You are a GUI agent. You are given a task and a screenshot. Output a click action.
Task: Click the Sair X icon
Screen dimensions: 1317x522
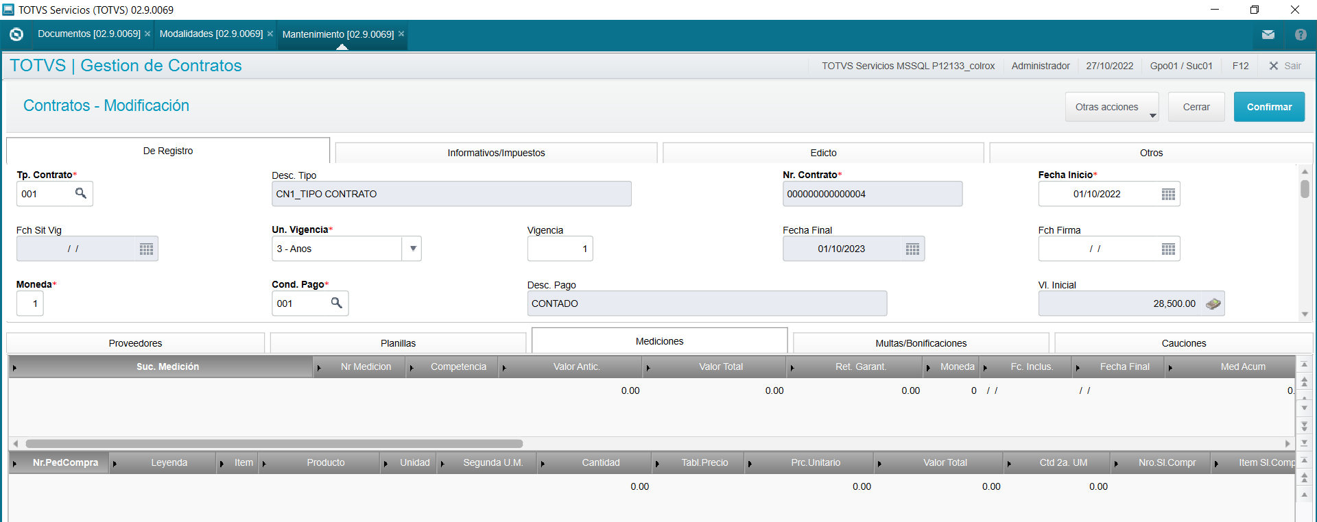[1274, 66]
